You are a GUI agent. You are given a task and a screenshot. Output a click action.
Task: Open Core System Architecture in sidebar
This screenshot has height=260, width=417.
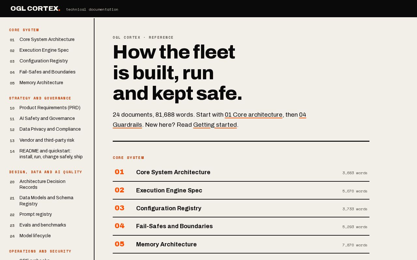46,40
